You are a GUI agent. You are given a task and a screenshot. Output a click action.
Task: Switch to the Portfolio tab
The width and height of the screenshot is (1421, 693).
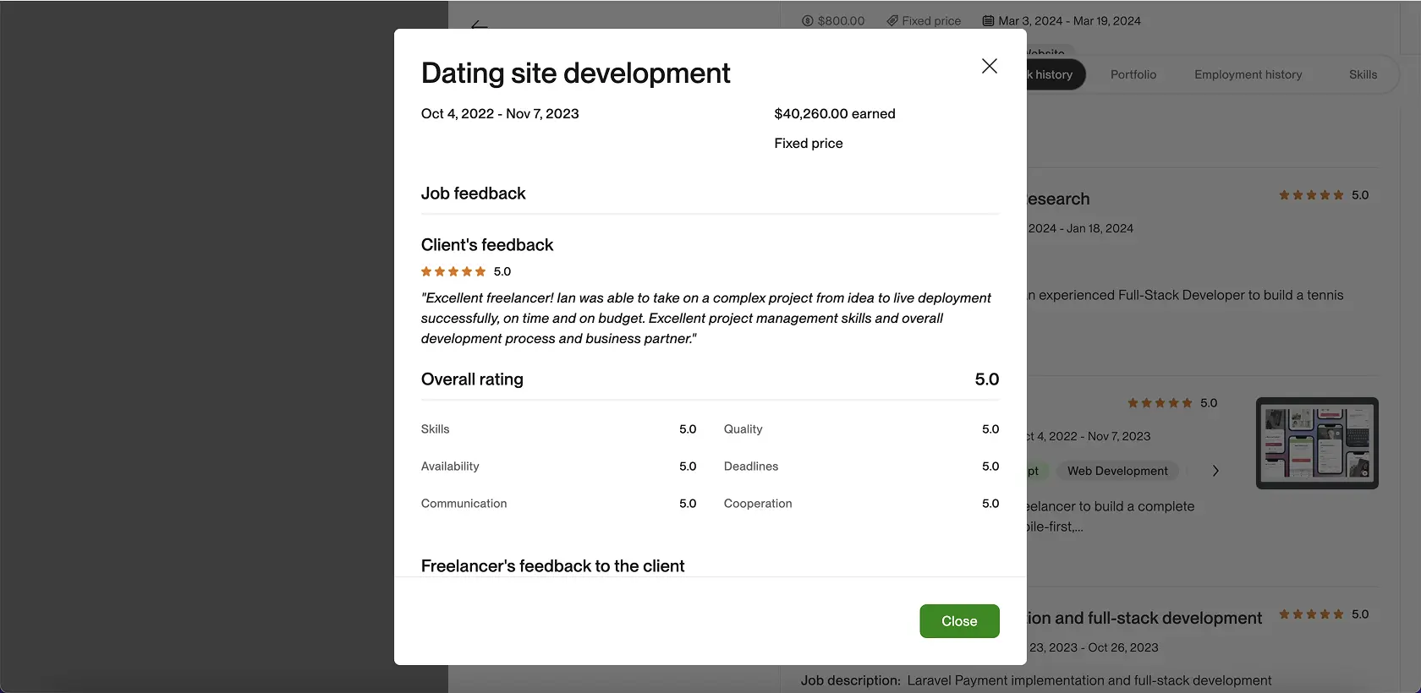[1133, 74]
